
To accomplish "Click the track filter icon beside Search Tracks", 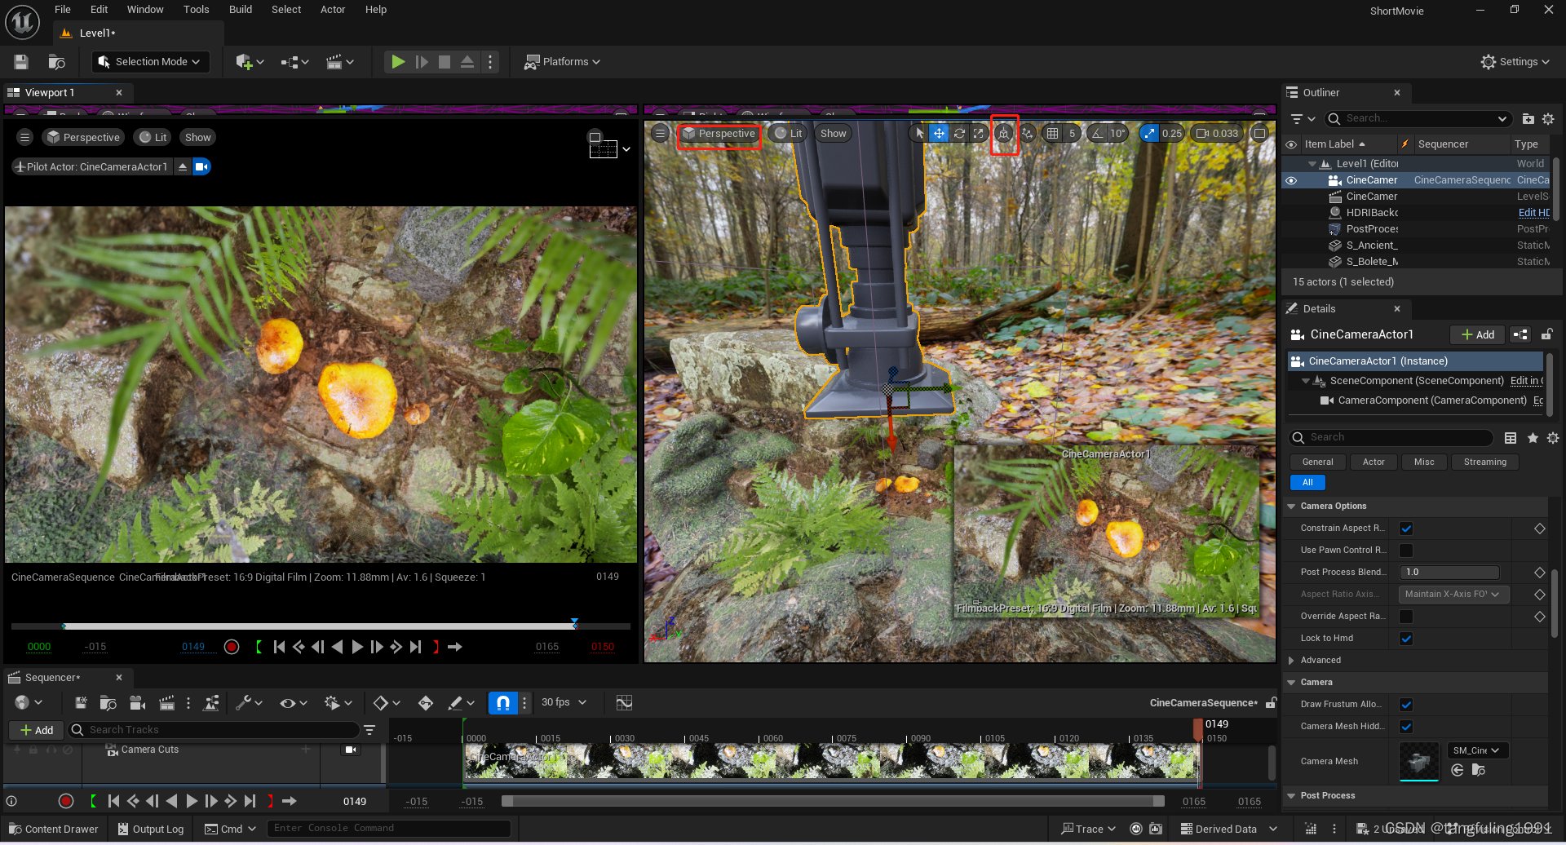I will (369, 730).
